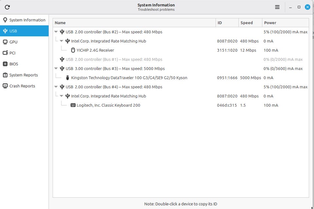Click the refresh icon in the header bar
The height and width of the screenshot is (209, 314).
click(7, 7)
